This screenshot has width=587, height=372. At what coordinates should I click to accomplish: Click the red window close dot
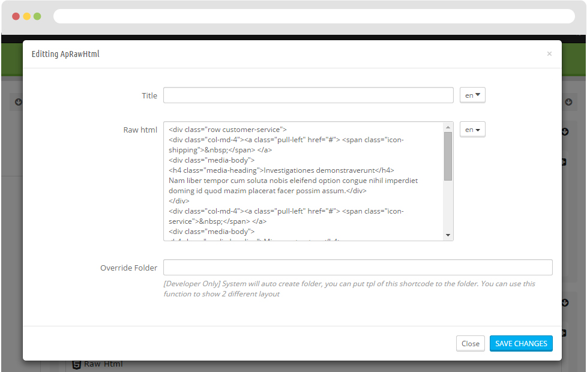[16, 16]
